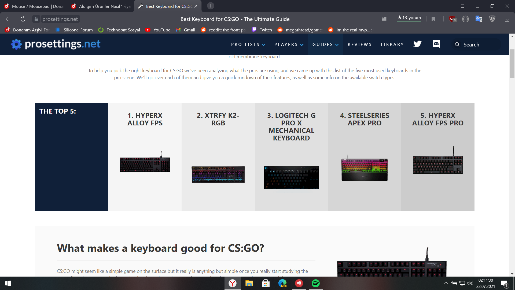This screenshot has width=515, height=290.
Task: Click 4. STEELSERIES APEX PRO heading
Action: pyautogui.click(x=365, y=119)
